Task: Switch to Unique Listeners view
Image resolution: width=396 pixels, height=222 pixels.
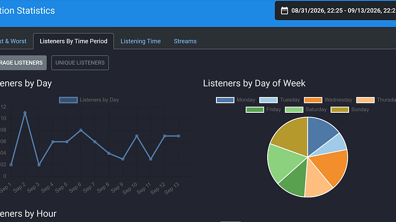Action: coord(80,63)
